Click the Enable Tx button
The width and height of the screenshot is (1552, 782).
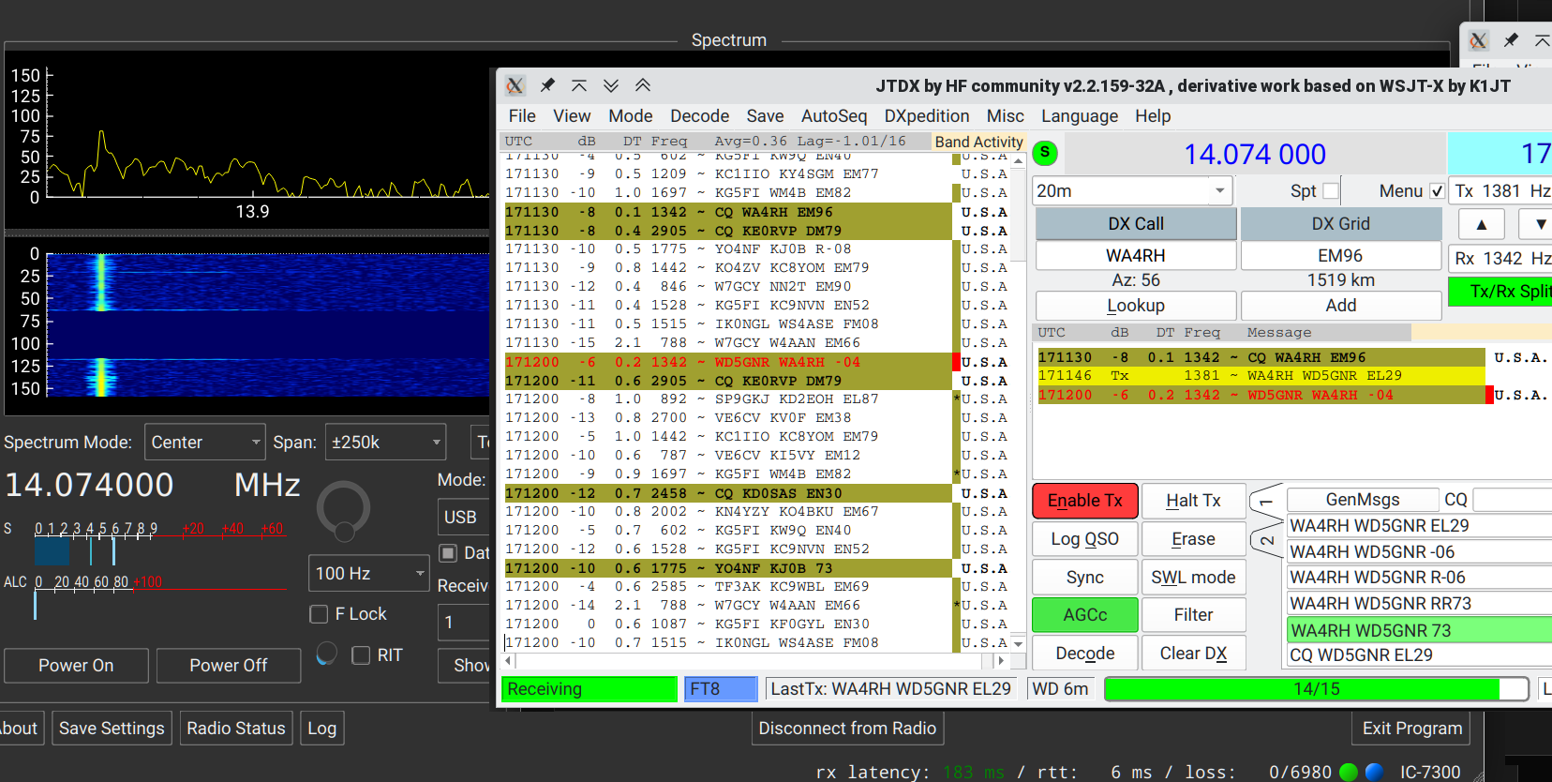(x=1084, y=501)
